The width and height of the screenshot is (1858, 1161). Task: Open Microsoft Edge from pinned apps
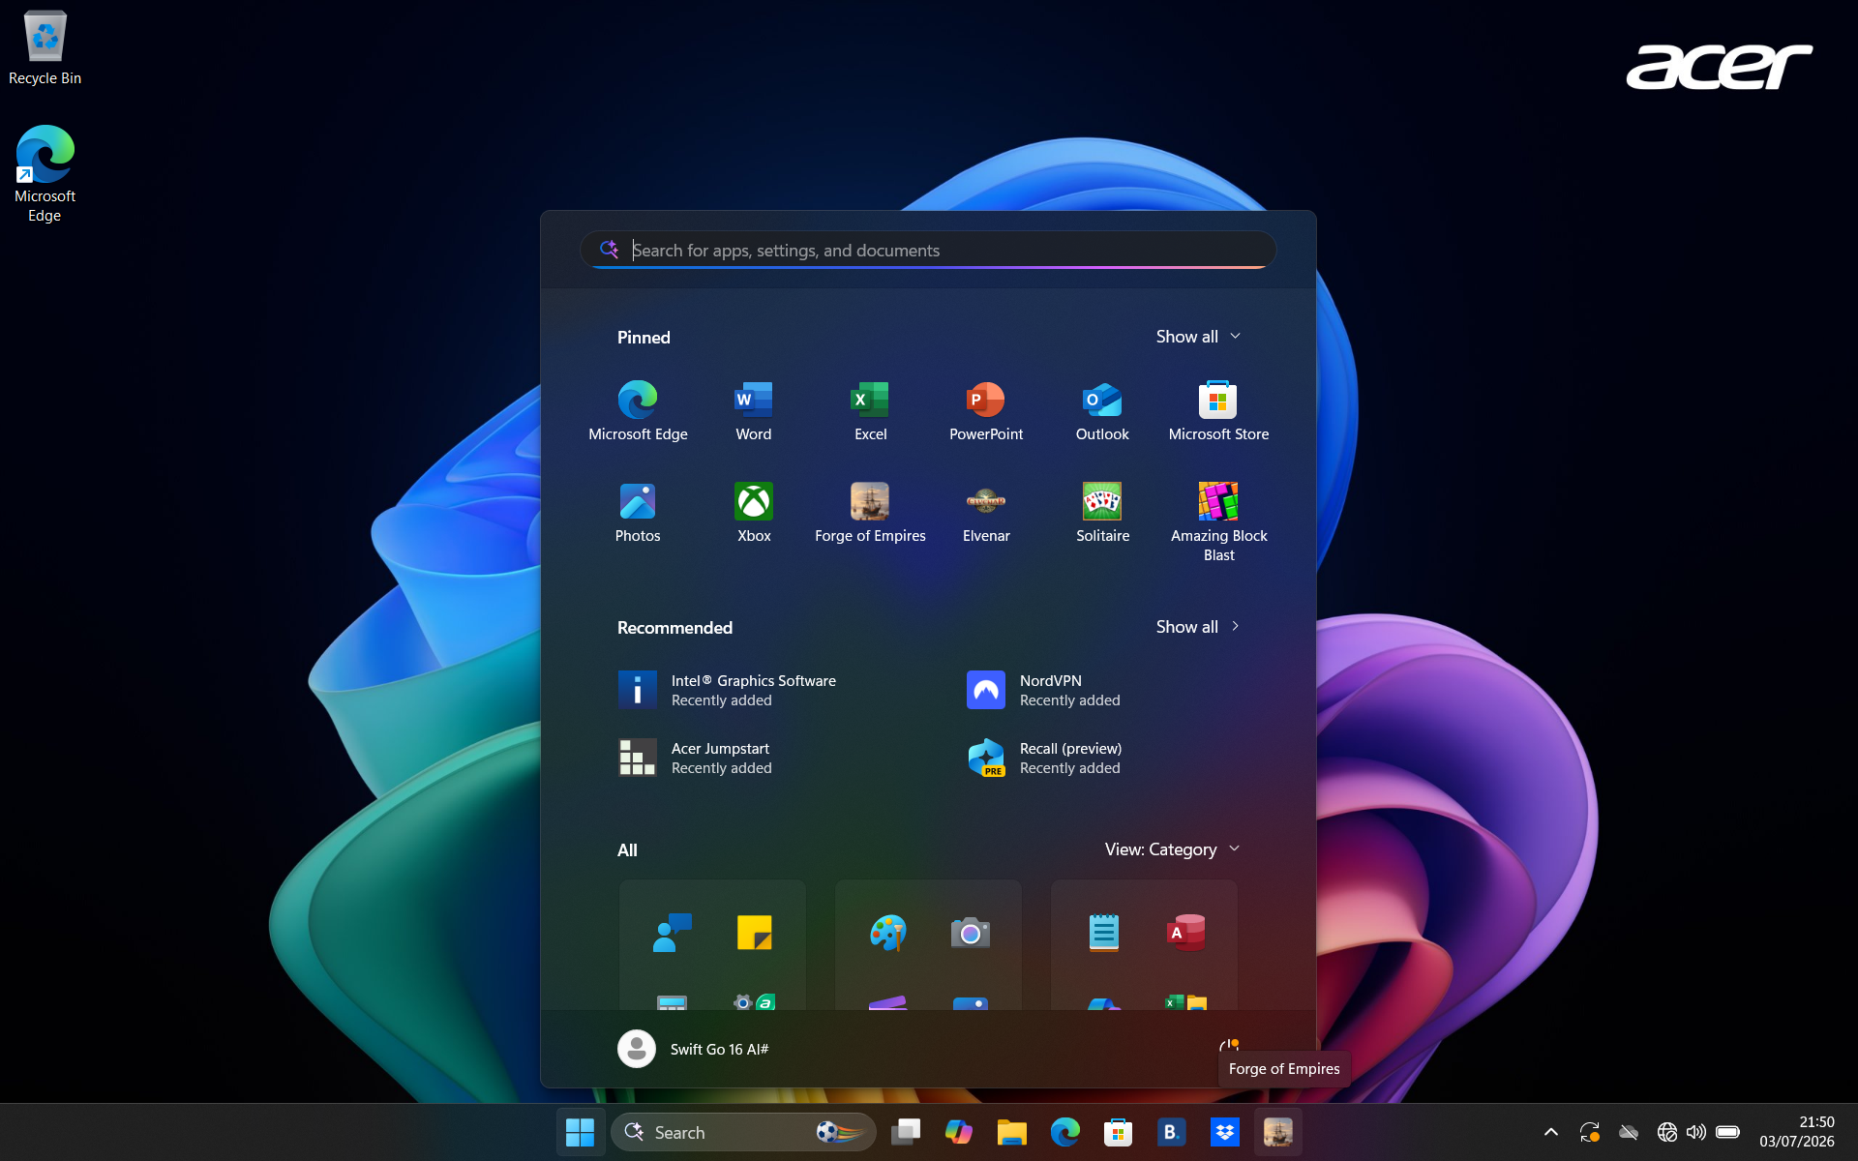(638, 411)
